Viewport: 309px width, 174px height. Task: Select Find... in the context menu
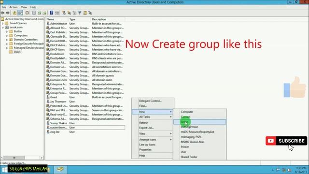153,106
